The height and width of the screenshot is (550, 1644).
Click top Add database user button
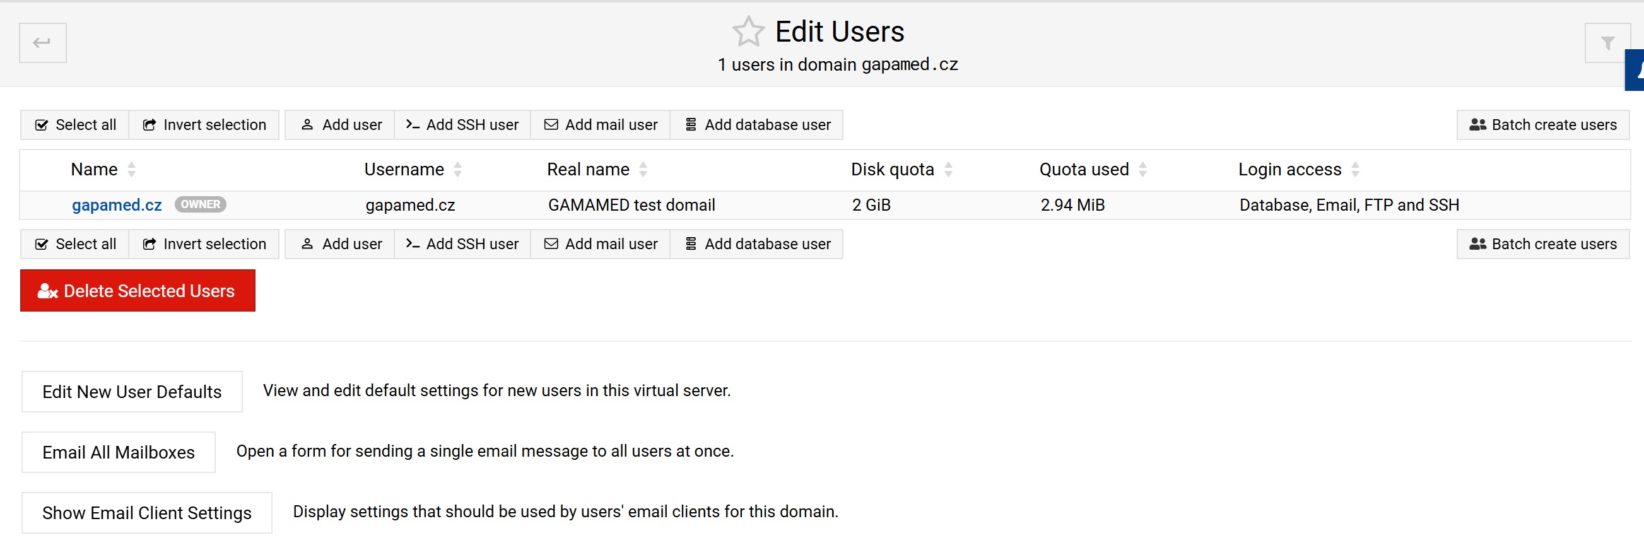[756, 125]
